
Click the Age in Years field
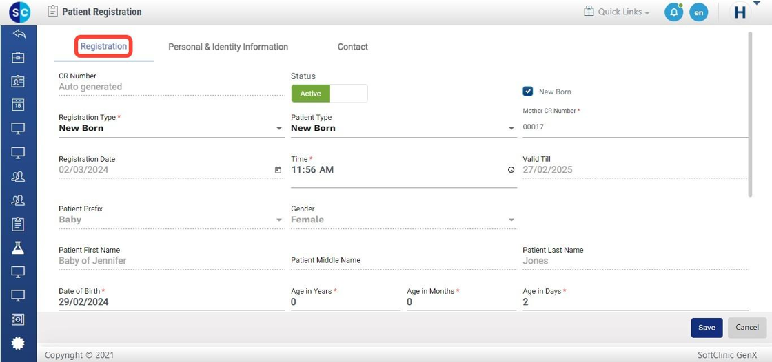(345, 302)
